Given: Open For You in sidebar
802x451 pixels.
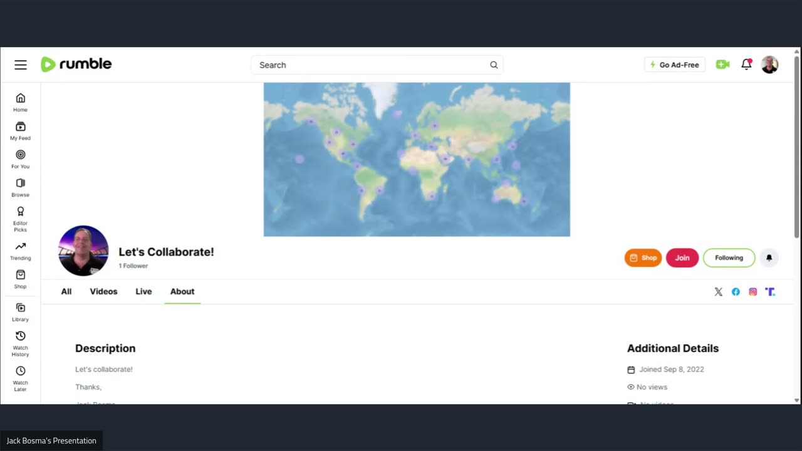Looking at the screenshot, I should 21,159.
